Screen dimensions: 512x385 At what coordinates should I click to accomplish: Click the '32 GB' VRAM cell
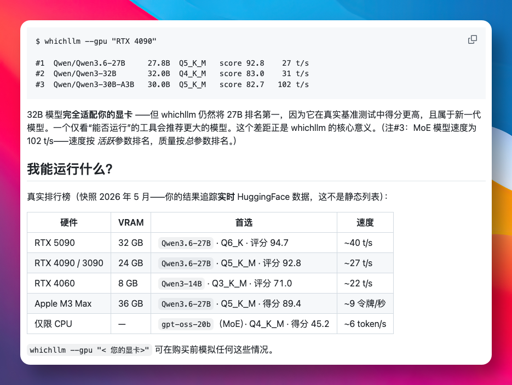[x=131, y=243]
